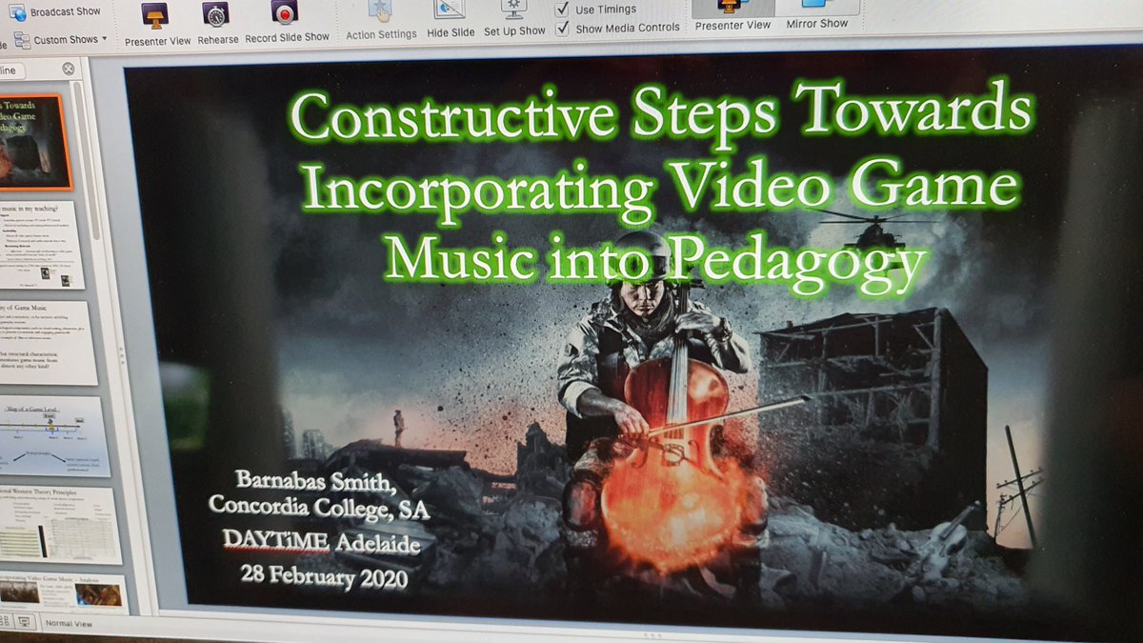Toggle the Show Media Controls checkbox

pyautogui.click(x=562, y=29)
